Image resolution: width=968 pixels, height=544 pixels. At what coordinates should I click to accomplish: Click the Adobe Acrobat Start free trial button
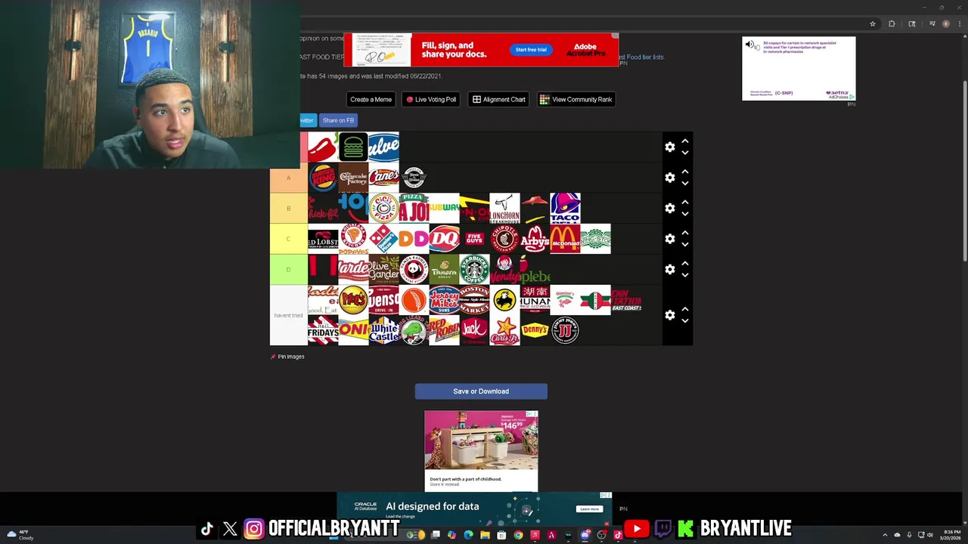[x=531, y=50]
